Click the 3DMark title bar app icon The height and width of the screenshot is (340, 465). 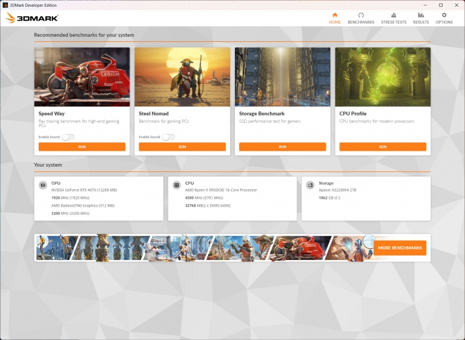click(x=5, y=5)
